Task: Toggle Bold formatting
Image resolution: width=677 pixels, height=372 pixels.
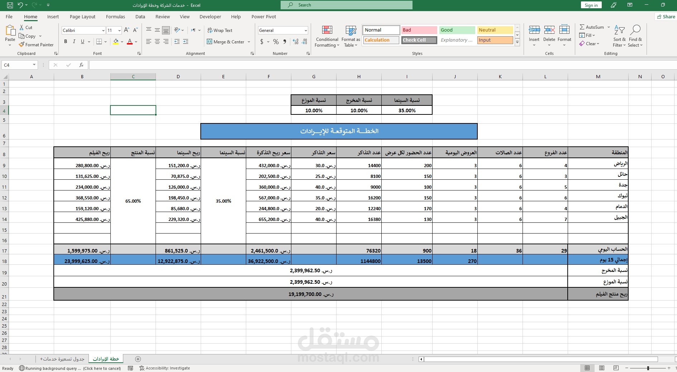Action: [x=66, y=42]
